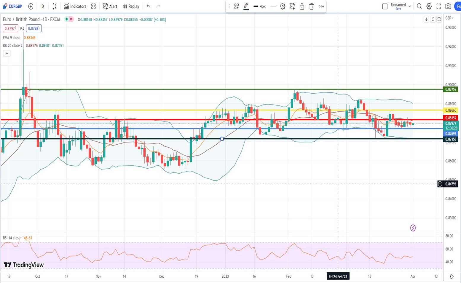Toggle market status indicator next to FXCM
The height and width of the screenshot is (283, 461).
(67, 19)
